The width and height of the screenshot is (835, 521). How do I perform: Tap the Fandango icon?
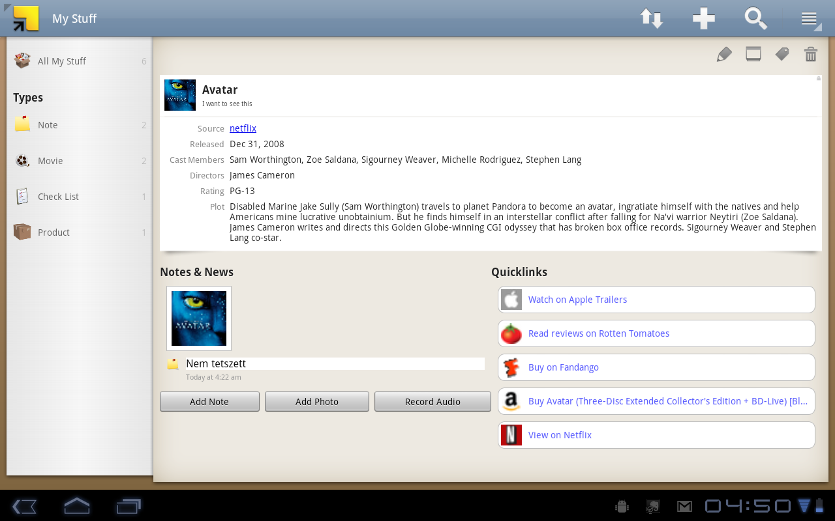(511, 367)
